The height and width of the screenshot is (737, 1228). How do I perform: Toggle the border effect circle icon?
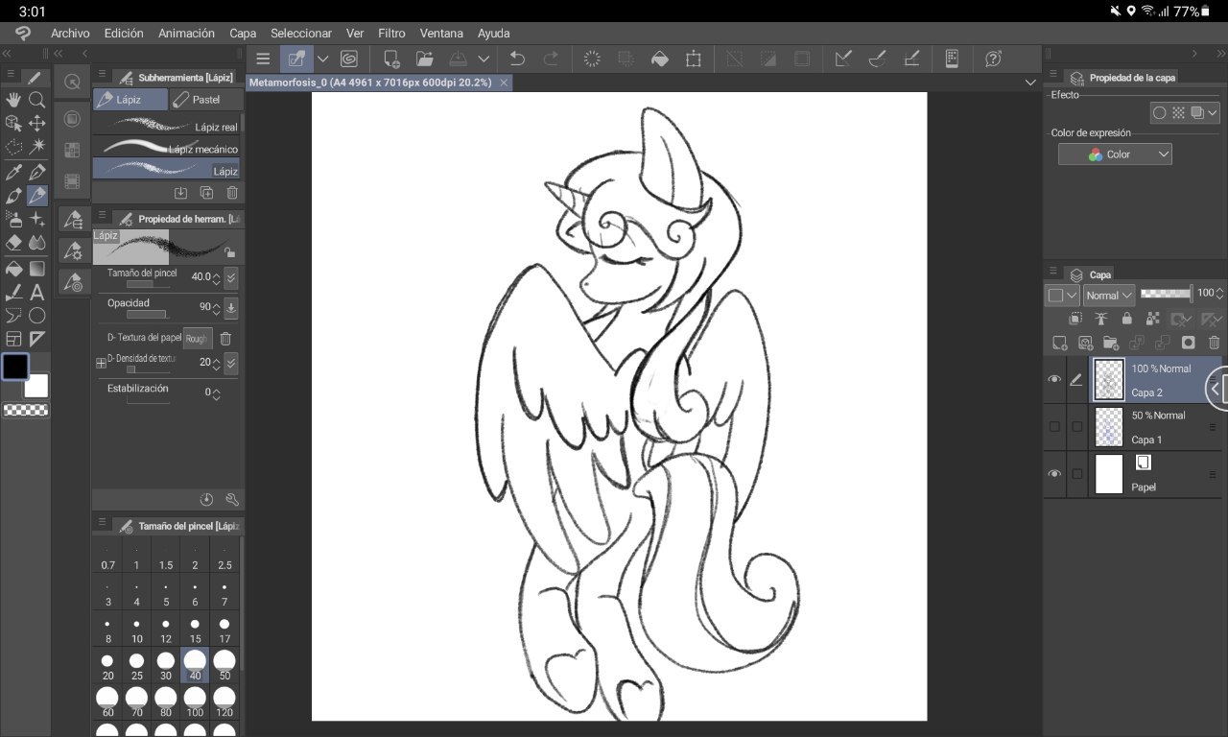(1159, 113)
